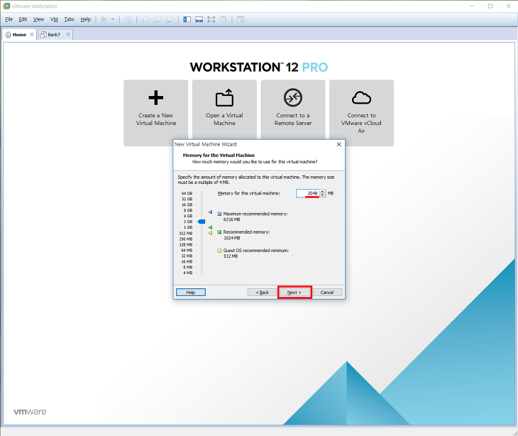The height and width of the screenshot is (436, 518).
Task: Open the Tabs menu
Action: pyautogui.click(x=69, y=19)
